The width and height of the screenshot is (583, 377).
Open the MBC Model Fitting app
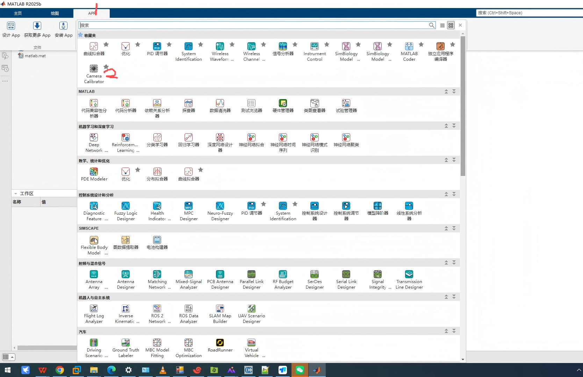[x=157, y=348]
